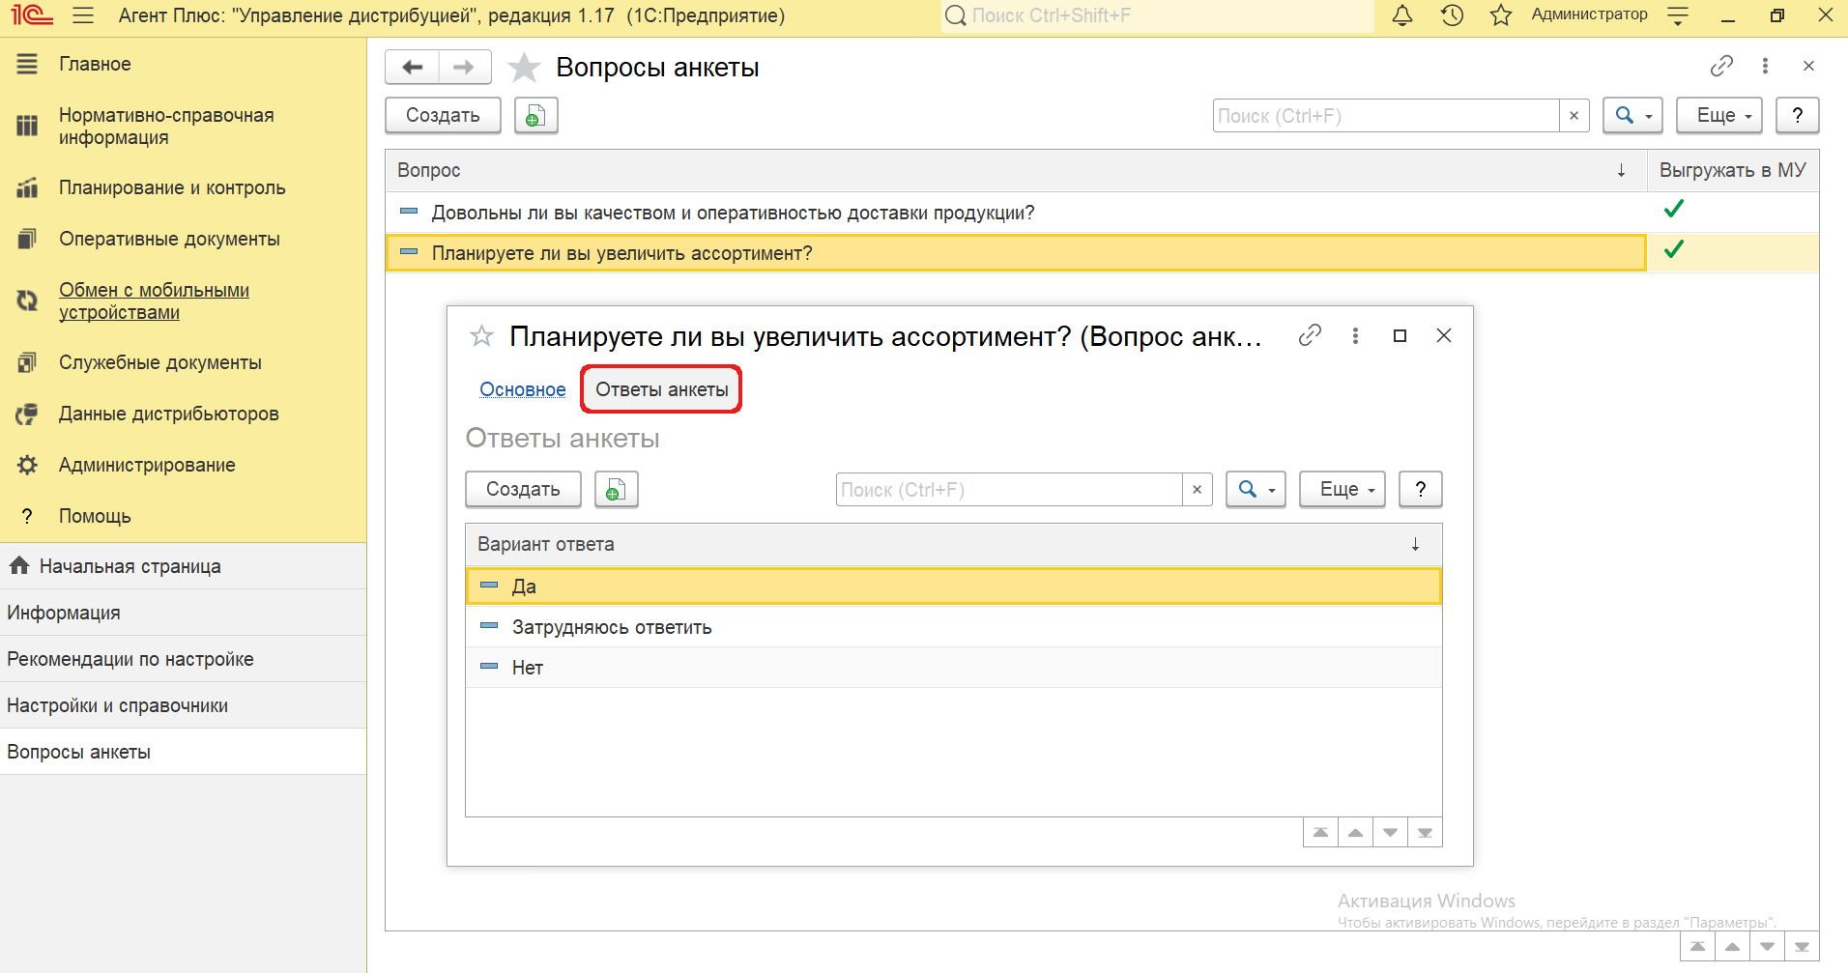The width and height of the screenshot is (1848, 973).
Task: Open three-dot menu of the question dialog
Action: coord(1355,335)
